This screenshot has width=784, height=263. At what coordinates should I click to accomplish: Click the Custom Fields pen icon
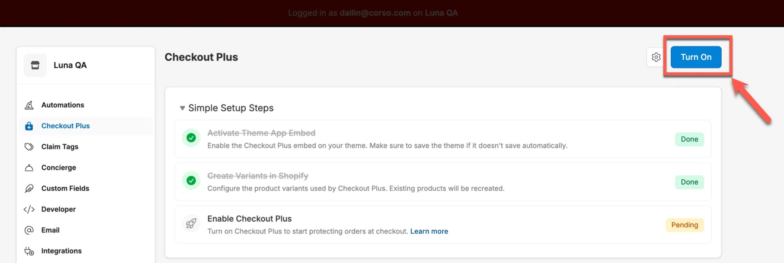pyautogui.click(x=29, y=189)
